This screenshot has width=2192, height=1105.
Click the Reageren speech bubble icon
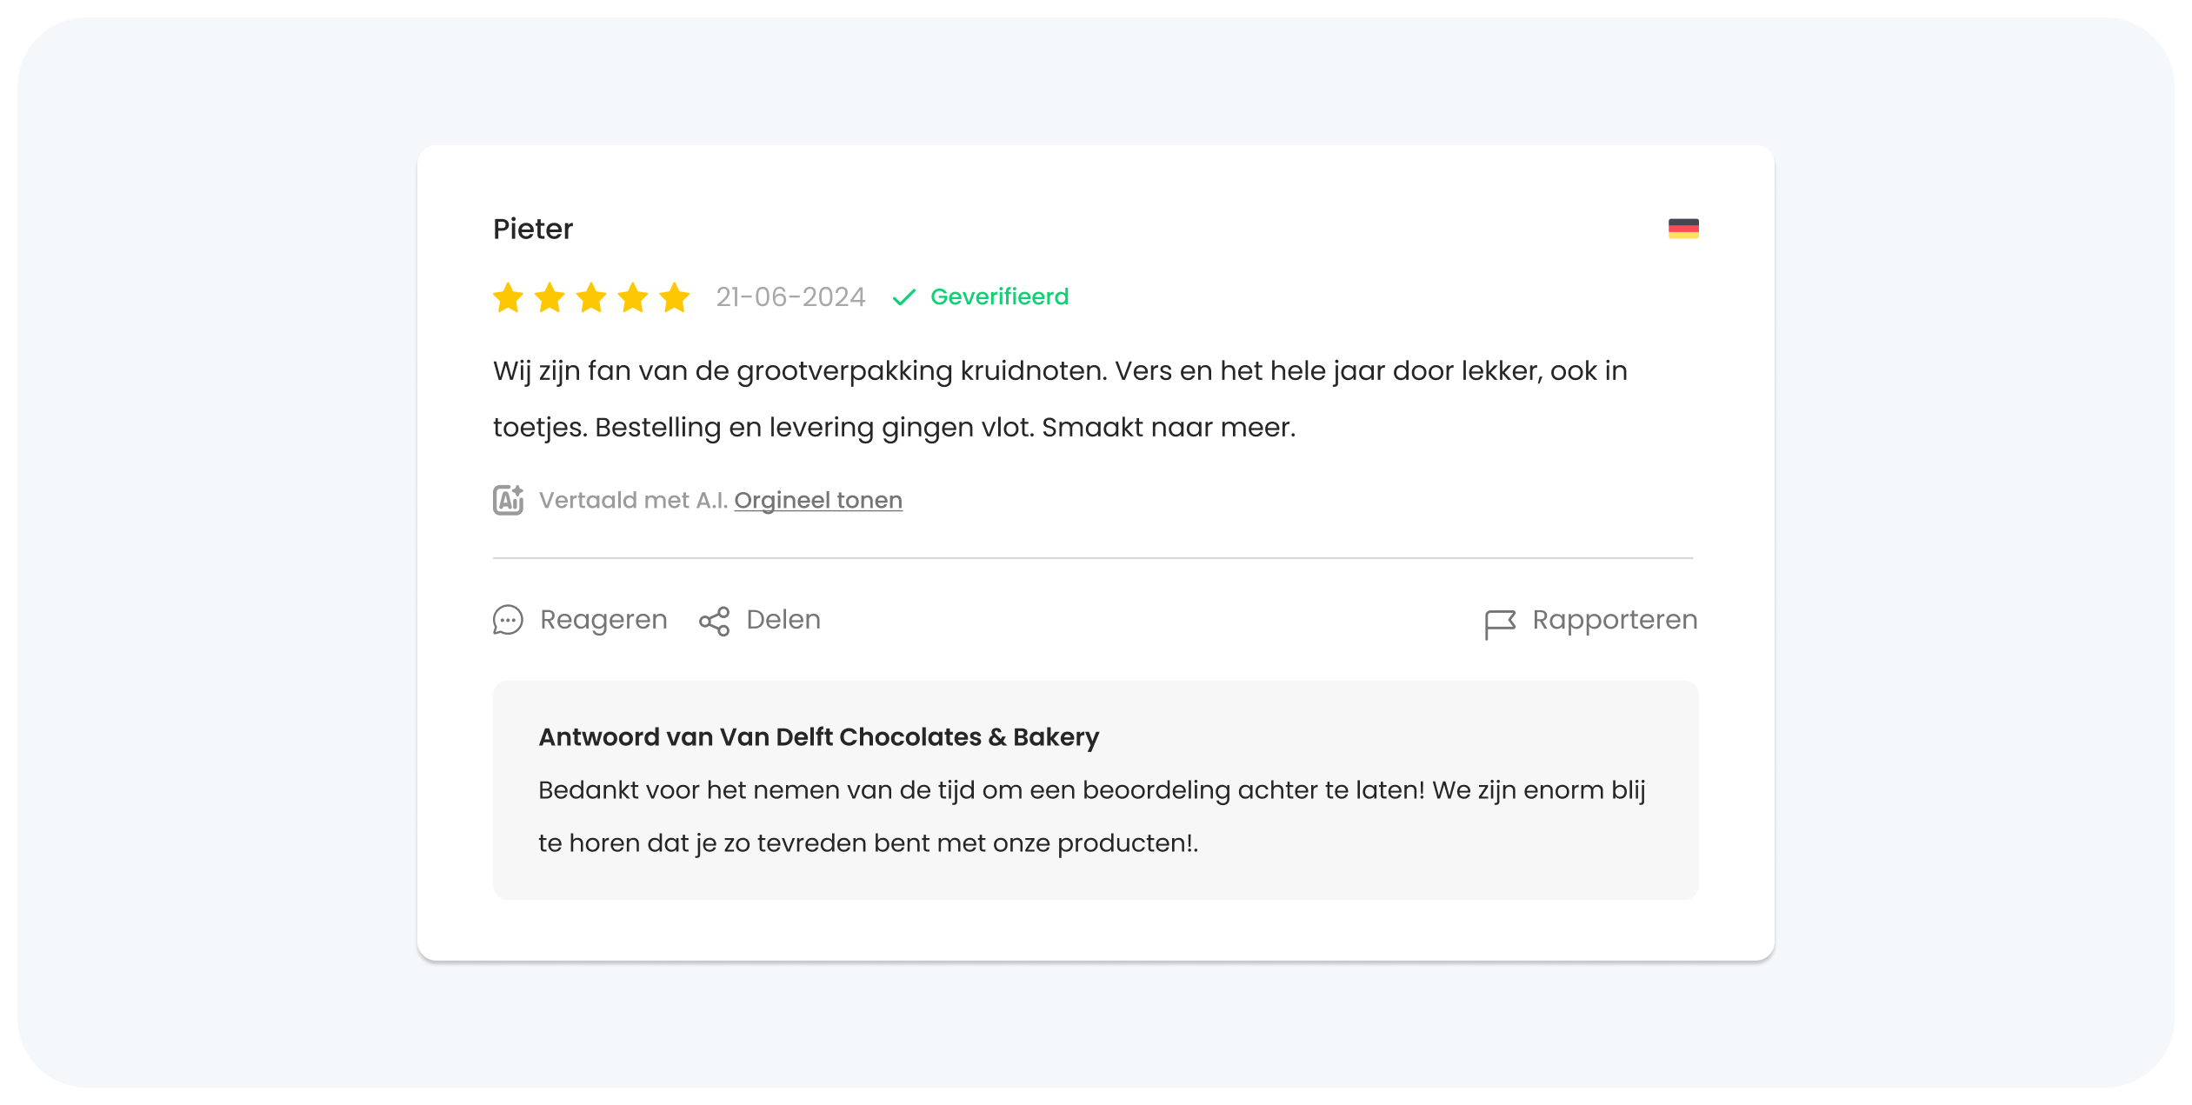pyautogui.click(x=508, y=620)
